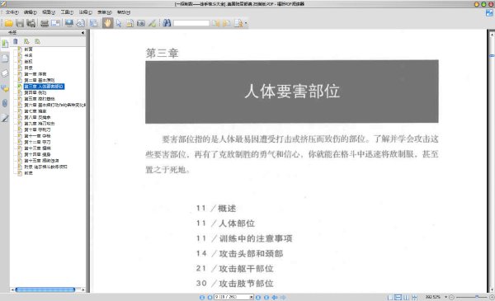Click the find next result icon
The width and height of the screenshot is (495, 301).
(226, 23)
